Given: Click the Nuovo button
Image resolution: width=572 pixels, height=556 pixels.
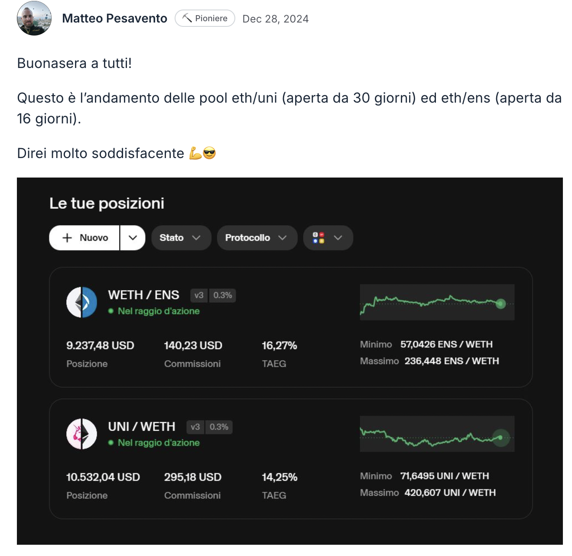Looking at the screenshot, I should point(85,238).
